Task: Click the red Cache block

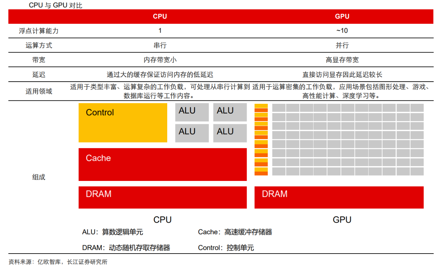Action: (163, 164)
